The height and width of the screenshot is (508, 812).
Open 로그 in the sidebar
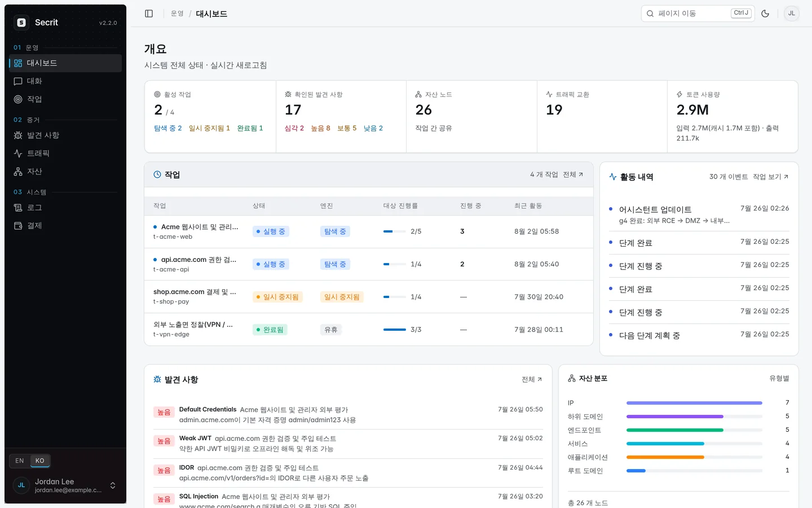click(x=65, y=208)
